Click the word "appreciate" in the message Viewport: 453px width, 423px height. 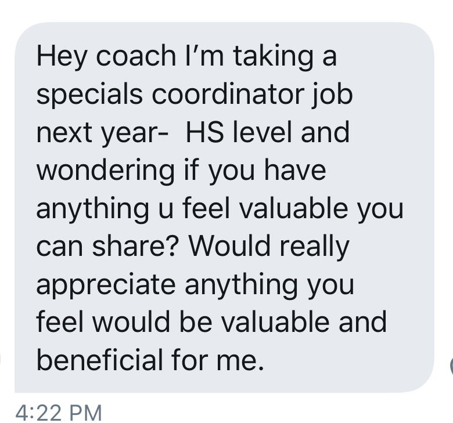coord(106,285)
